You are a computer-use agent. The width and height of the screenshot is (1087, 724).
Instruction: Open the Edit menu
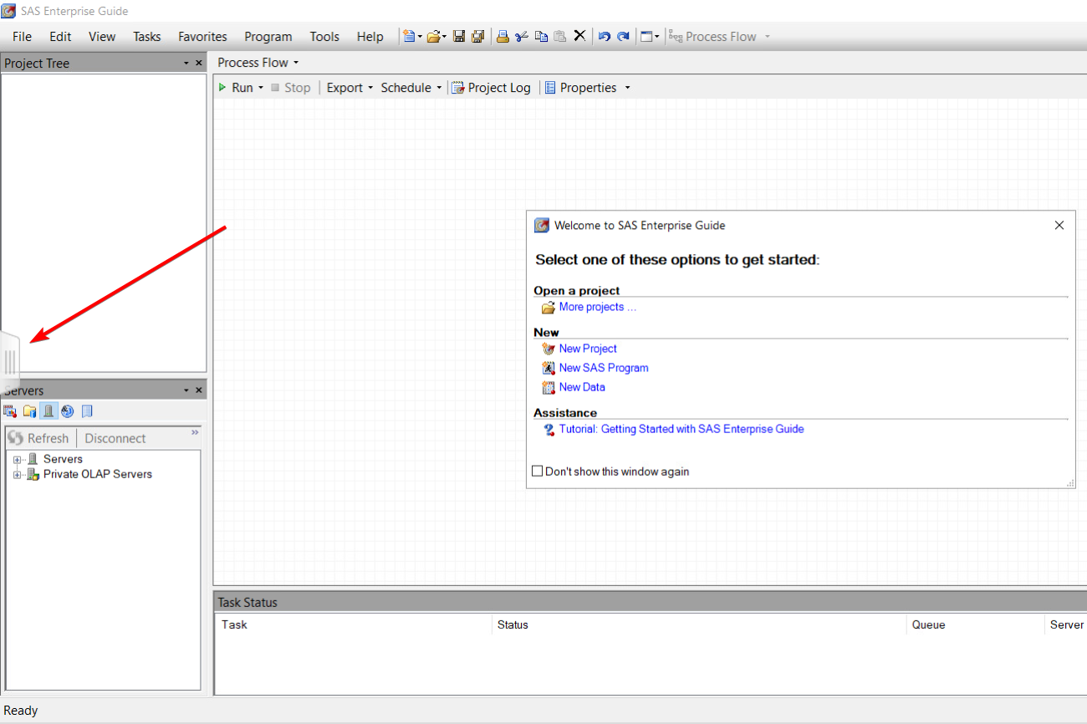(x=60, y=37)
